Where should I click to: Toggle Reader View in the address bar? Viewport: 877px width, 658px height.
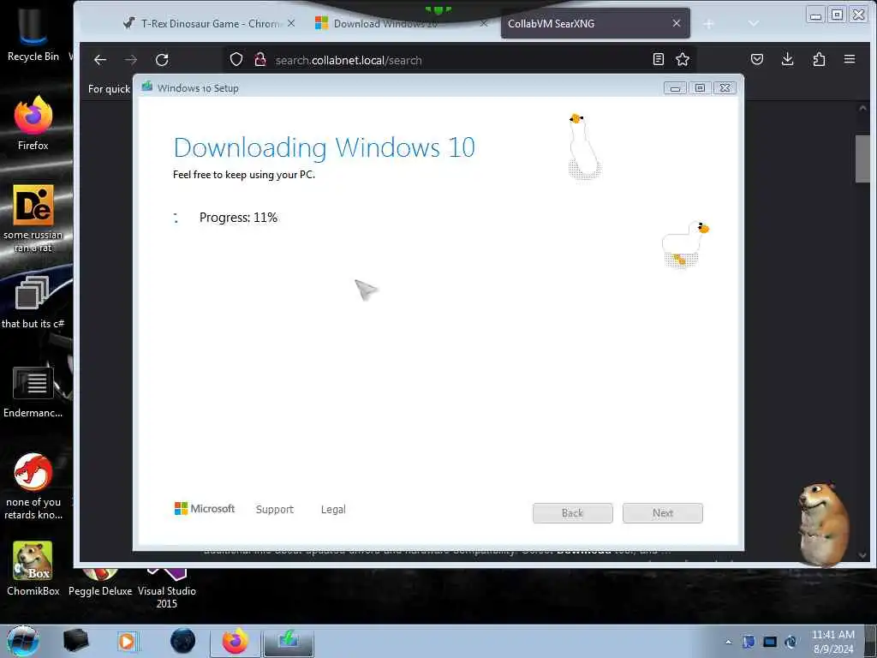point(659,59)
